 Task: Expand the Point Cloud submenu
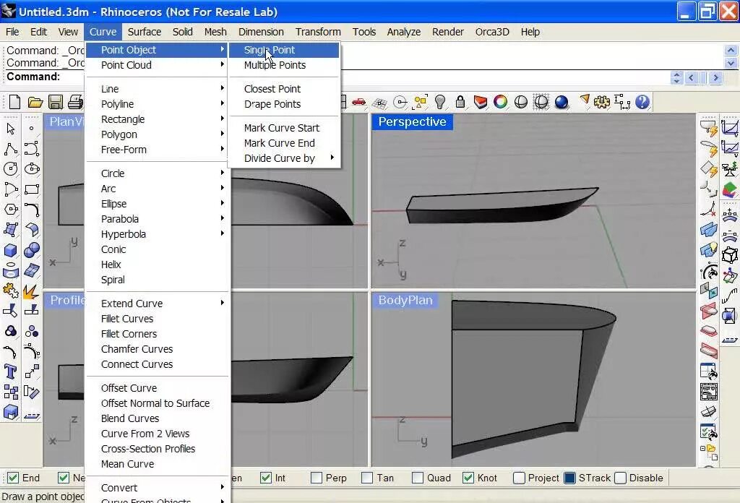click(x=158, y=65)
